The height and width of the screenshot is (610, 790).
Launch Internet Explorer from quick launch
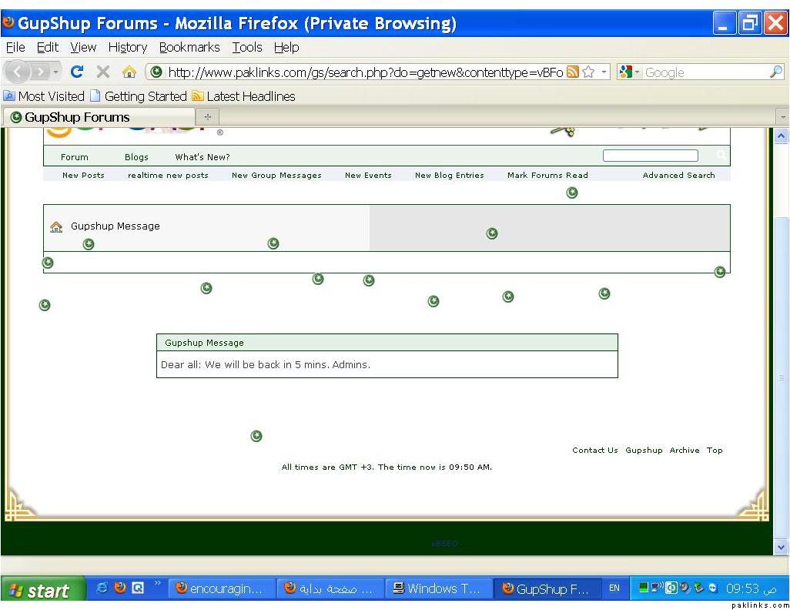[102, 588]
